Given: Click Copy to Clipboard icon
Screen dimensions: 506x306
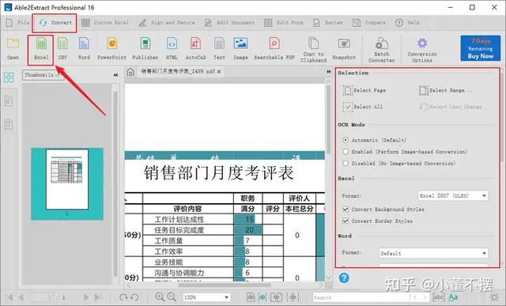Looking at the screenshot, I should (x=313, y=49).
